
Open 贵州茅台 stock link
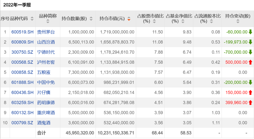click(46, 32)
